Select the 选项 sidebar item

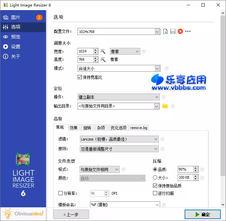pos(23,27)
